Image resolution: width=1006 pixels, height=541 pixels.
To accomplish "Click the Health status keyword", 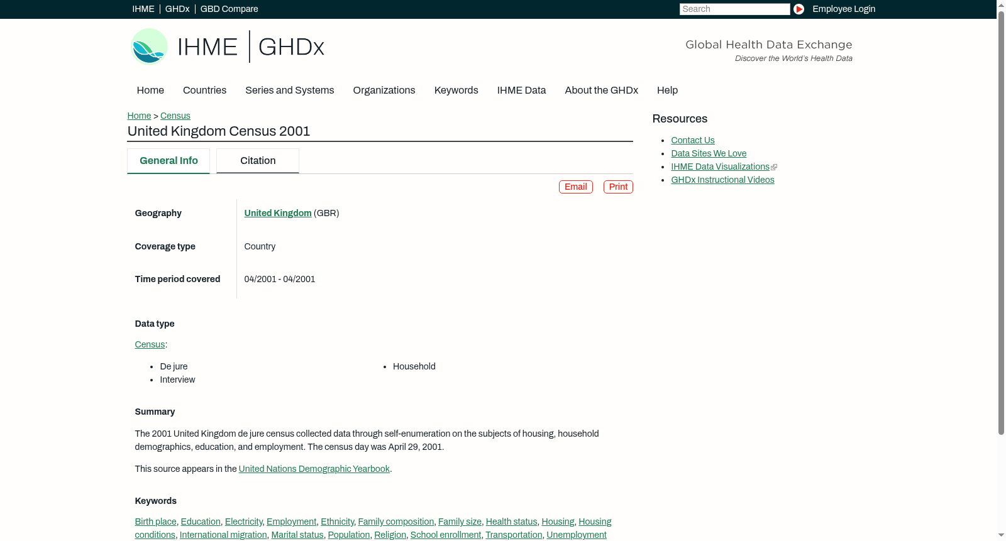I will click(512, 522).
